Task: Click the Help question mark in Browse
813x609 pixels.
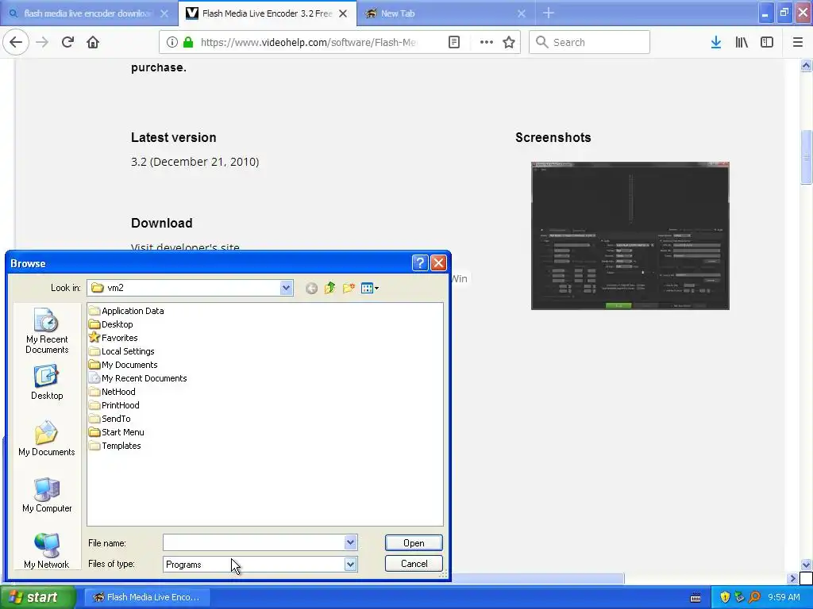Action: click(420, 263)
